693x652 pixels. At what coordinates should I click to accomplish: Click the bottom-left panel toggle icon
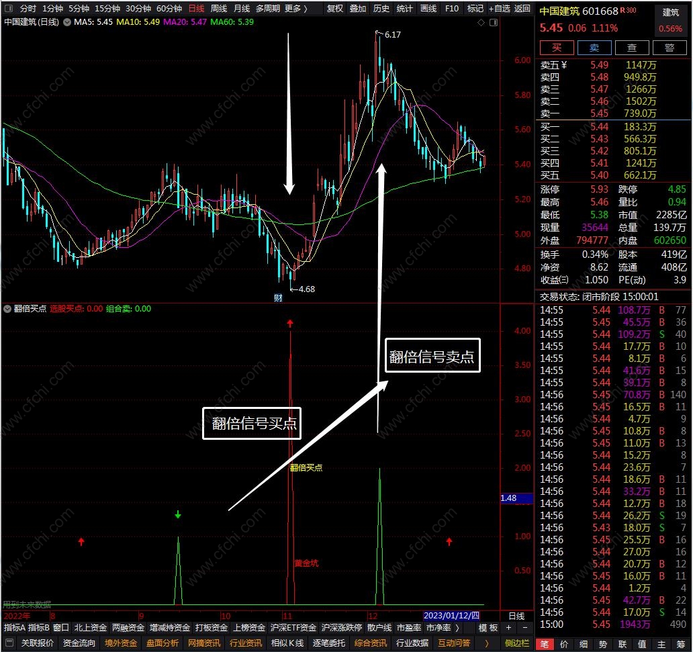click(x=9, y=643)
